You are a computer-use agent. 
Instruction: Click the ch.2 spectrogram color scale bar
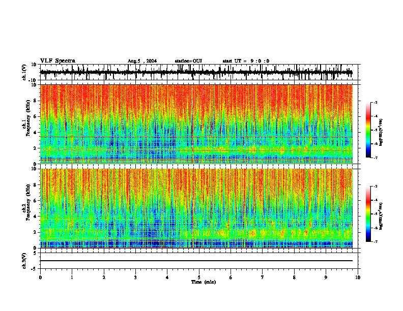368,214
